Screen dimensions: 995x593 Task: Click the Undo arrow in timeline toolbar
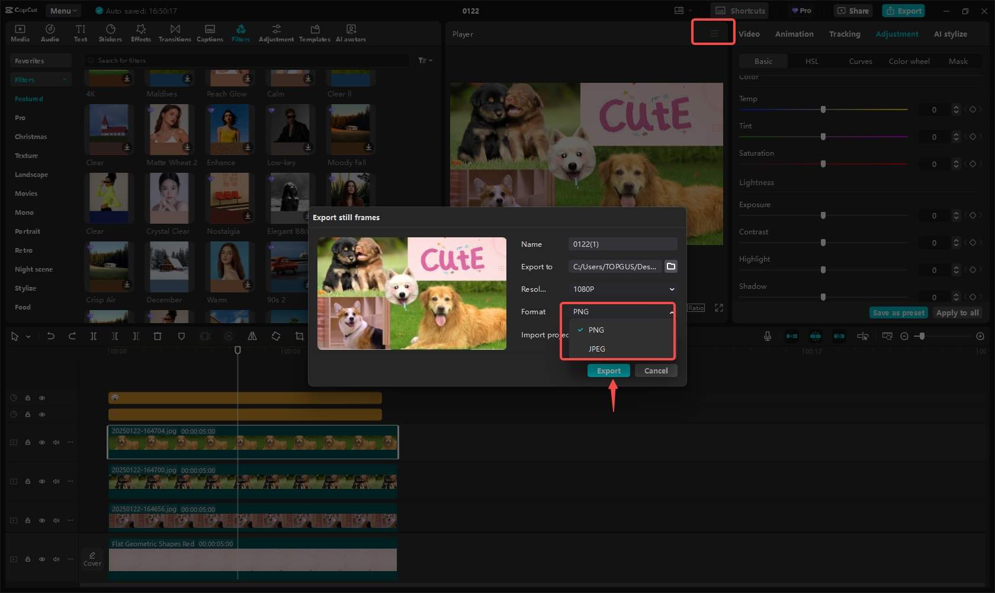pos(51,336)
